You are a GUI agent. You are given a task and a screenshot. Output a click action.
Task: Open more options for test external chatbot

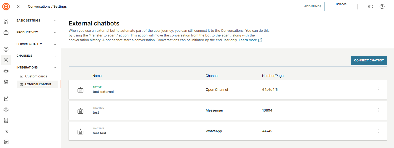pyautogui.click(x=378, y=89)
